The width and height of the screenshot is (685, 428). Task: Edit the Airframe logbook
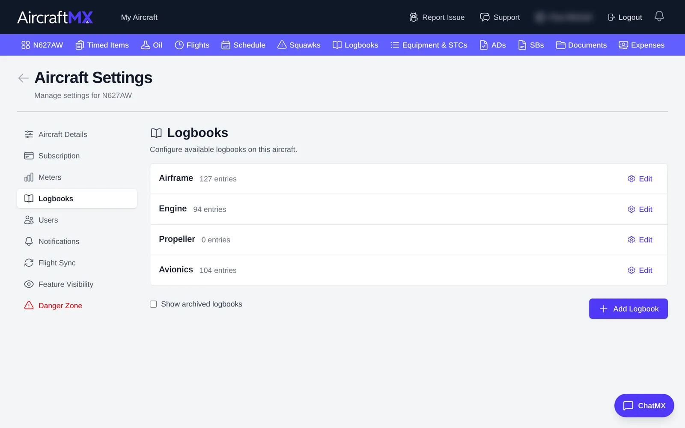tap(640, 179)
